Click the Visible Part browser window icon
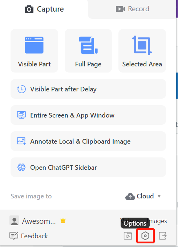 pyautogui.click(x=34, y=45)
